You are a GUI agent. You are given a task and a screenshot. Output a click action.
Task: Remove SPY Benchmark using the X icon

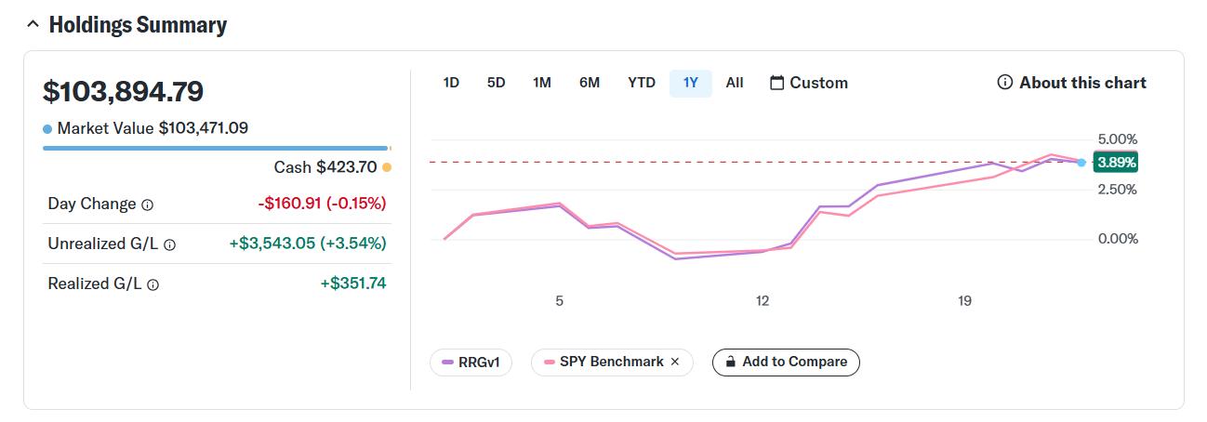[x=675, y=362]
